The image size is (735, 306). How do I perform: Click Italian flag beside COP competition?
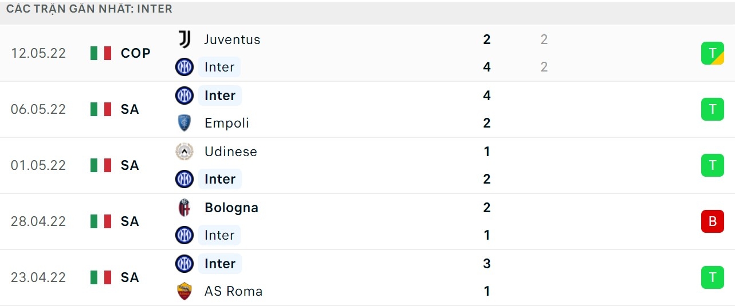101,53
